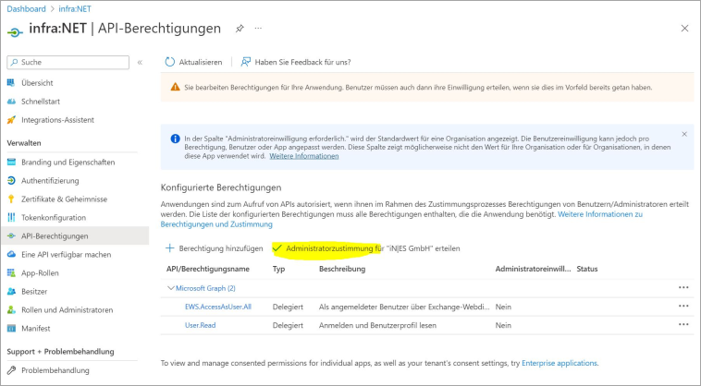Collapse the Microsoft Graph (2) group
The width and height of the screenshot is (701, 386).
point(170,288)
